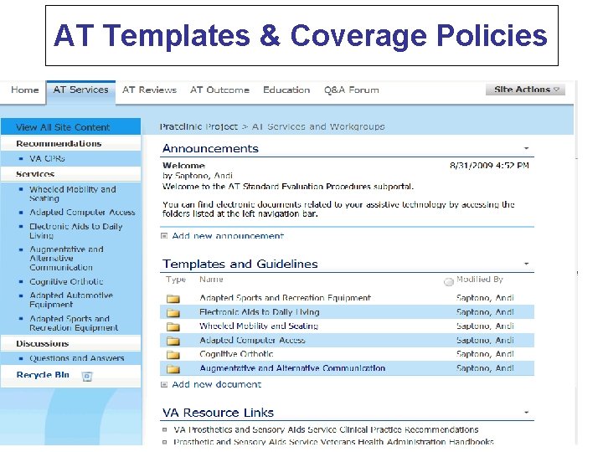The image size is (603, 452).
Task: Open the Adapted Sports and Recreation Equipment folder icon
Action: point(173,299)
